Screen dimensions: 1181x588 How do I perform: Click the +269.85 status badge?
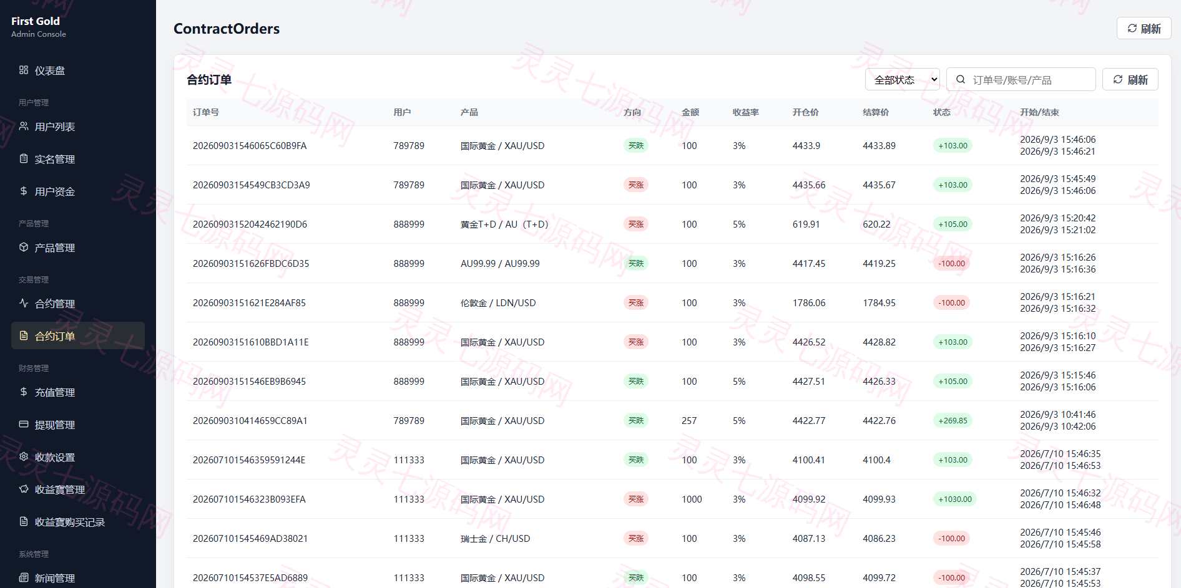coord(953,421)
